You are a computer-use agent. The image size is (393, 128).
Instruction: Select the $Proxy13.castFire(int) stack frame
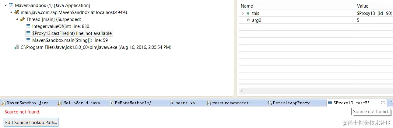(72, 33)
